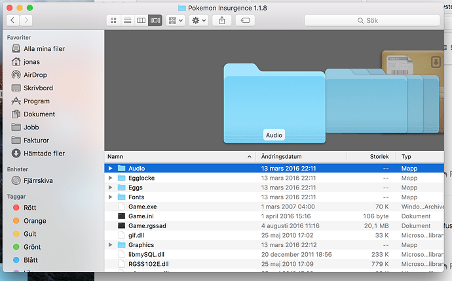Go back with the left arrow button
452x281 pixels.
[x=12, y=20]
